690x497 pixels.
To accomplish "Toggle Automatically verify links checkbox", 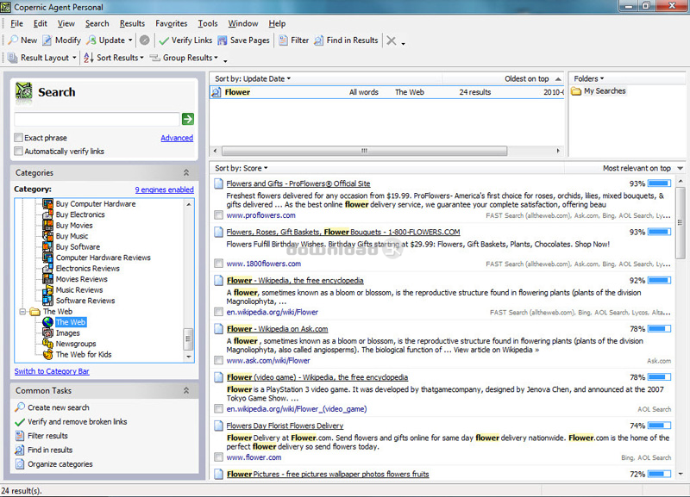I will coord(18,151).
